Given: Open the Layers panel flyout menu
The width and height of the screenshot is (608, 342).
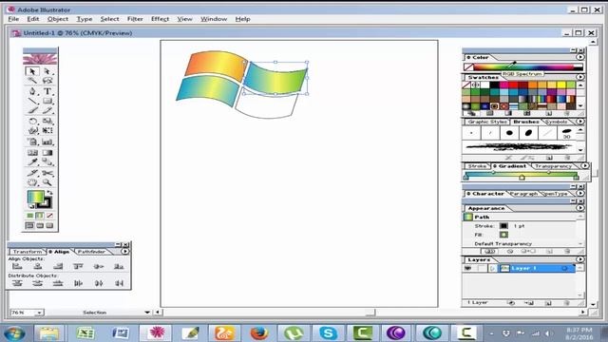Looking at the screenshot, I should (x=580, y=259).
